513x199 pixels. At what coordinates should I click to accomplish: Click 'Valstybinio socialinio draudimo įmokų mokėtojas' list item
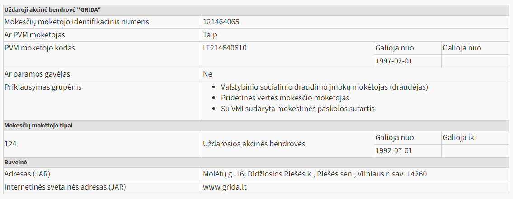coord(324,87)
